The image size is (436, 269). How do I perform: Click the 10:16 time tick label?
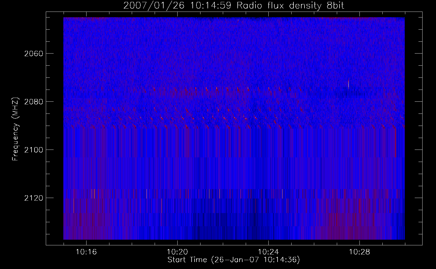point(86,252)
